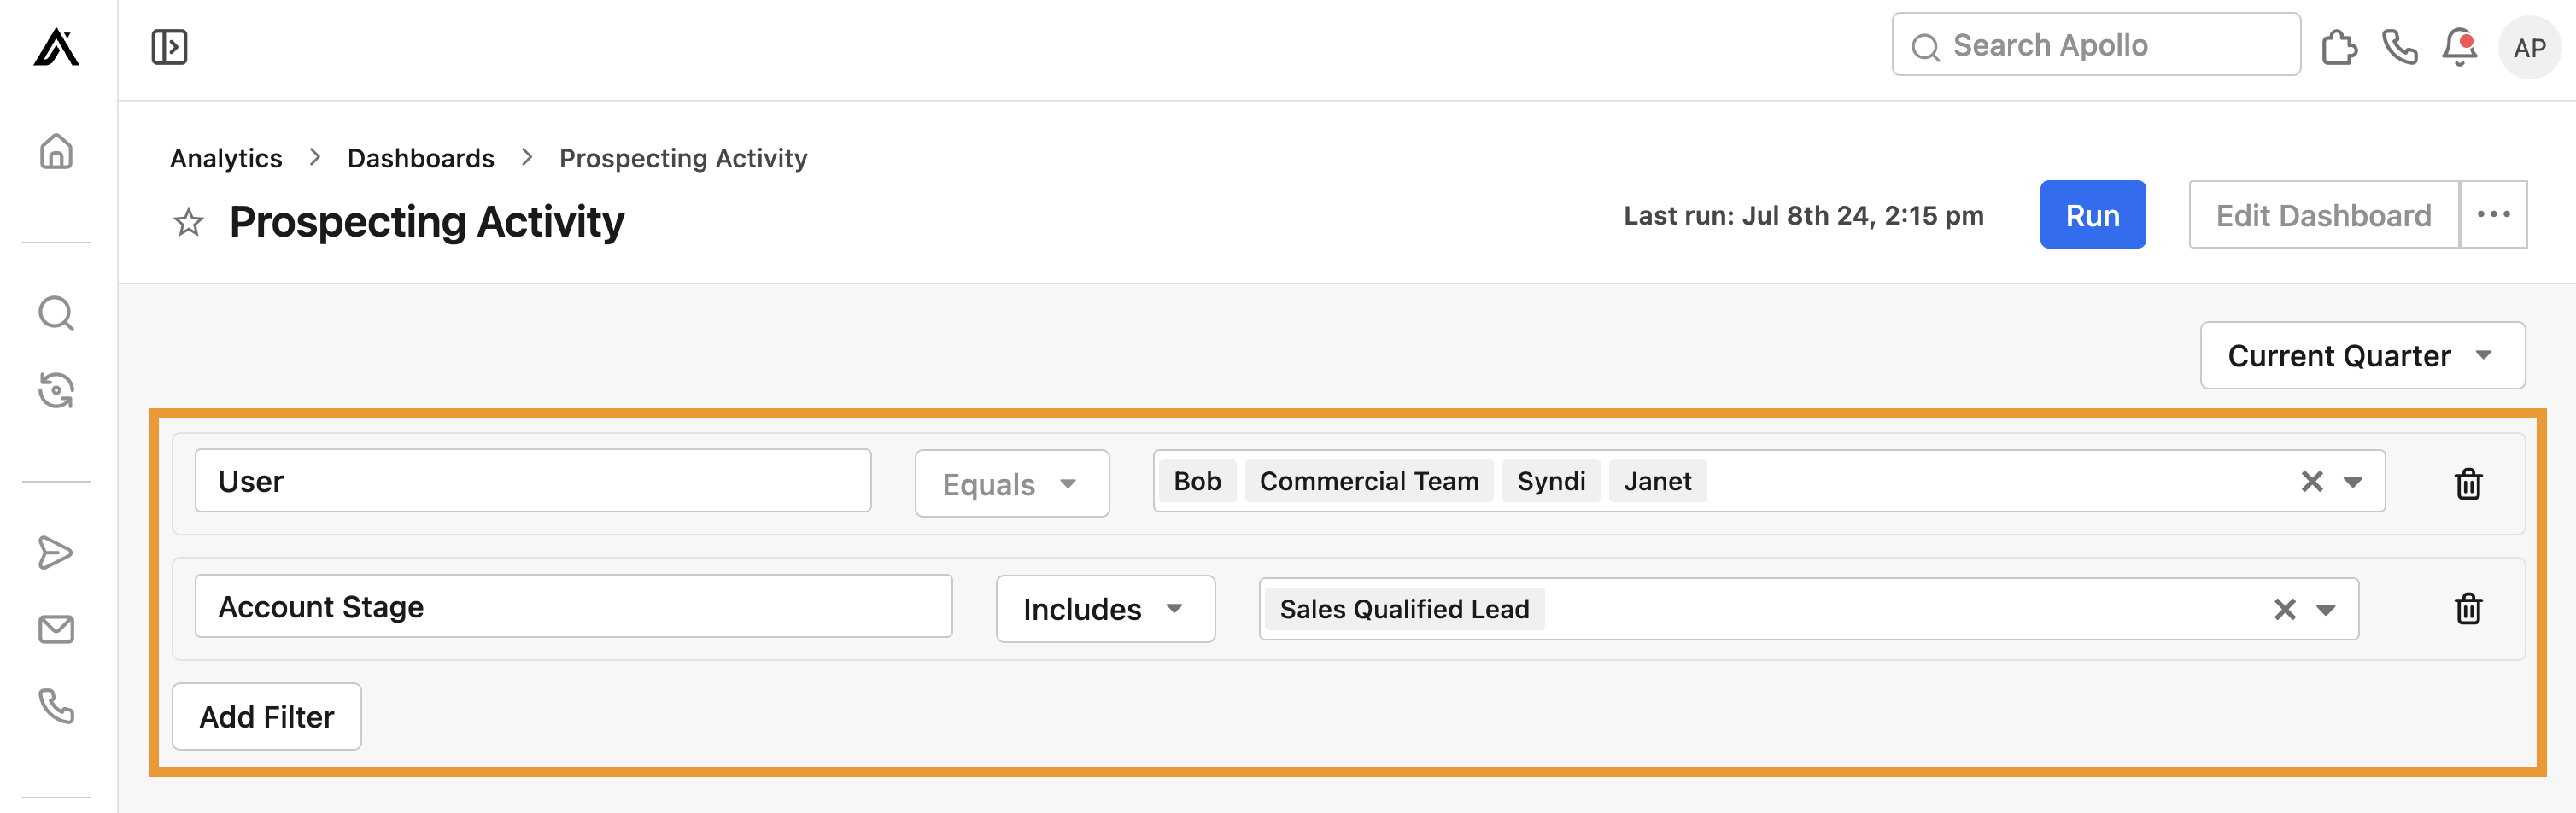Select the sequences send icon in sidebar
2576x813 pixels.
[x=57, y=551]
